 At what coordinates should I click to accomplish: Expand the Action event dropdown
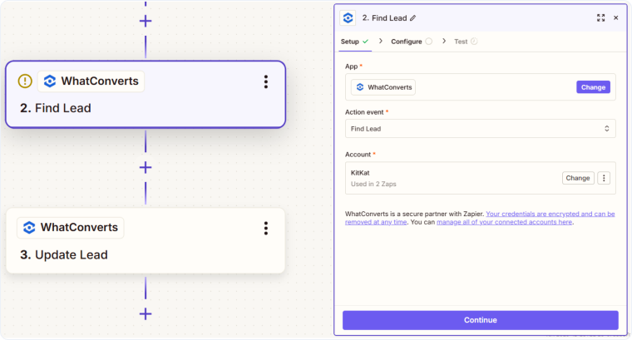pos(480,129)
